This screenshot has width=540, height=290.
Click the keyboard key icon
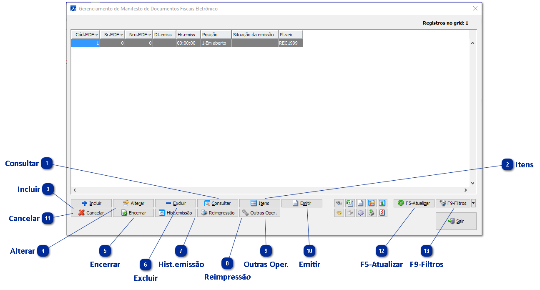[350, 213]
